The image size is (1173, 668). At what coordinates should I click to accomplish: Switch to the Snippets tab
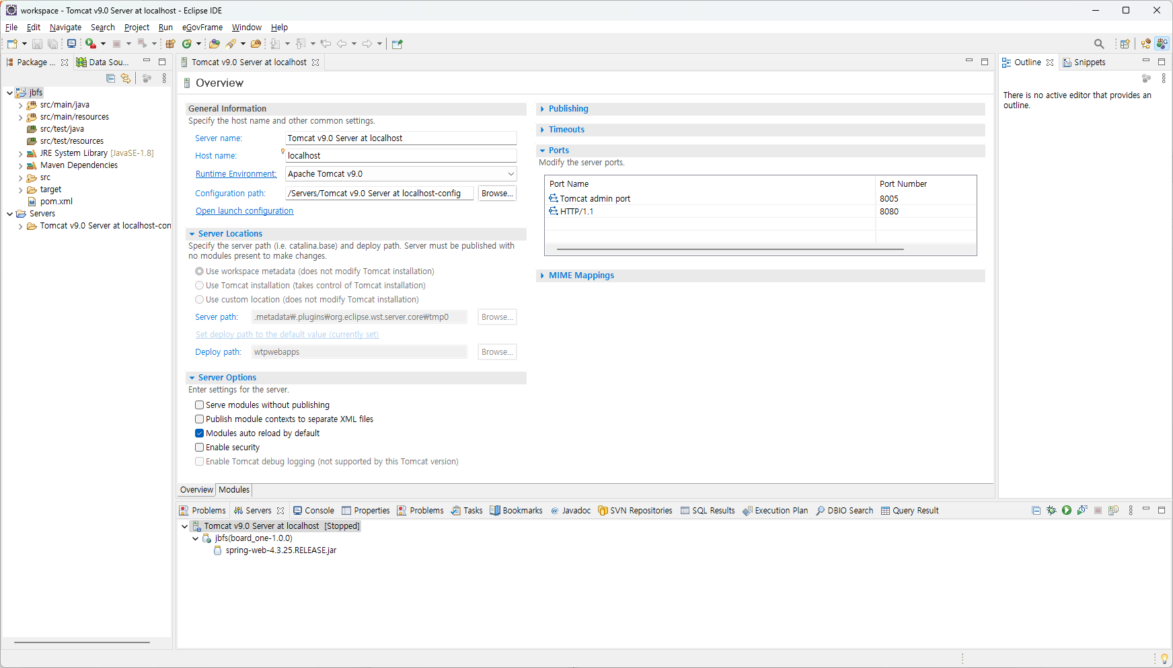[1084, 62]
